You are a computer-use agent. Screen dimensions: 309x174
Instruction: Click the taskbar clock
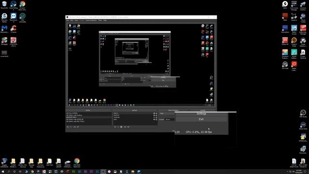pyautogui.click(x=298, y=172)
